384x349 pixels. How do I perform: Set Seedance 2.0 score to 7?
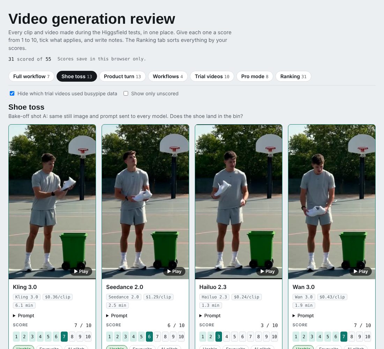tap(157, 336)
